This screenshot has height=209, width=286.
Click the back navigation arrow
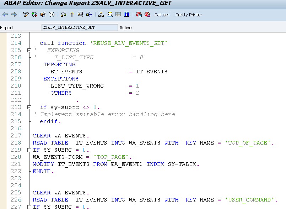[5, 14]
